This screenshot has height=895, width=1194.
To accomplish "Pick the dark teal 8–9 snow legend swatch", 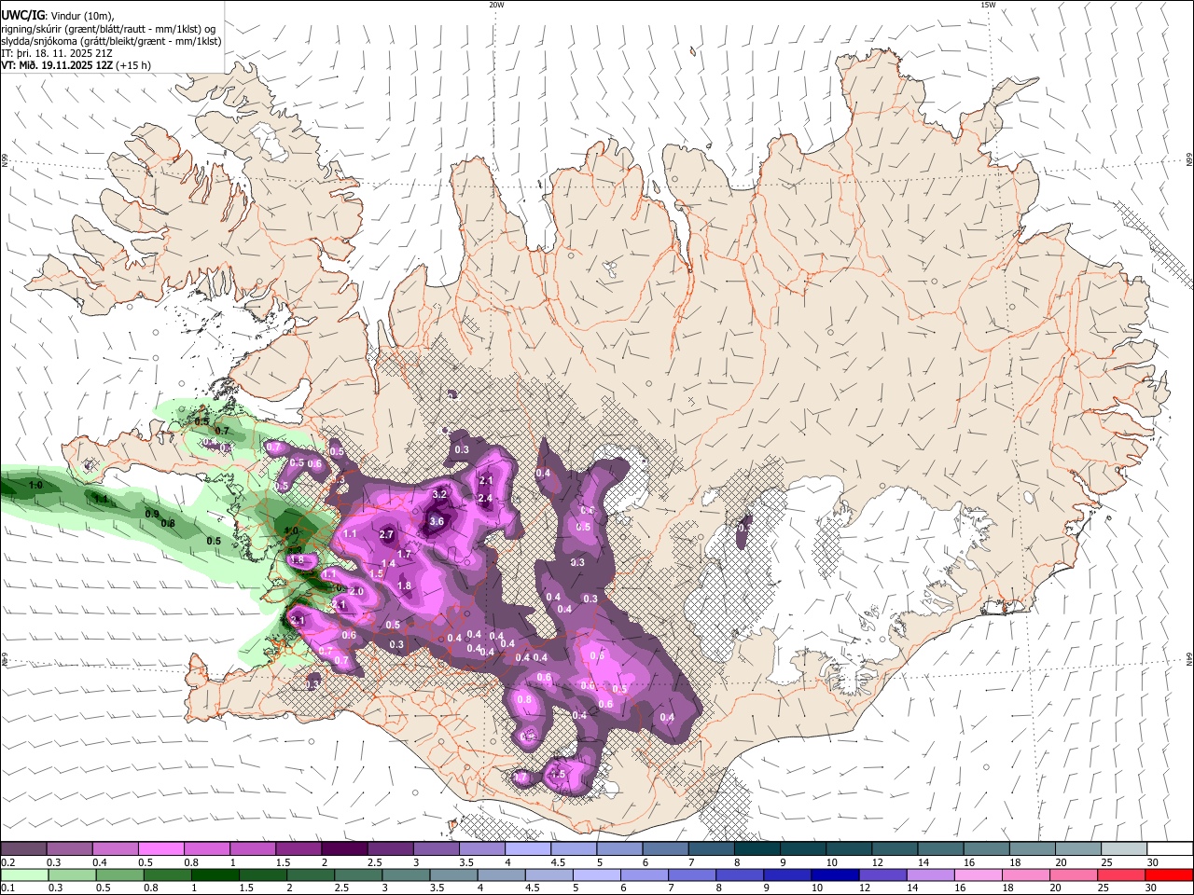I will point(757,849).
